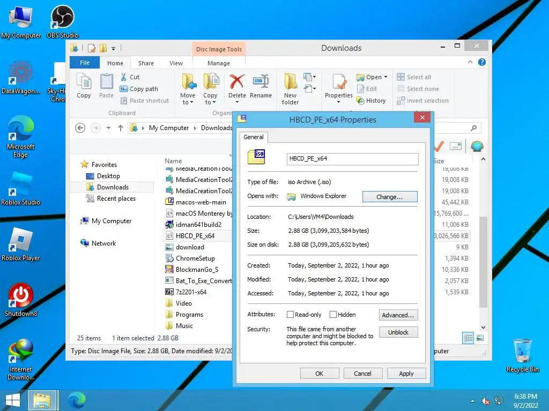Click the Windows Start button
549x411 pixels.
pos(13,400)
